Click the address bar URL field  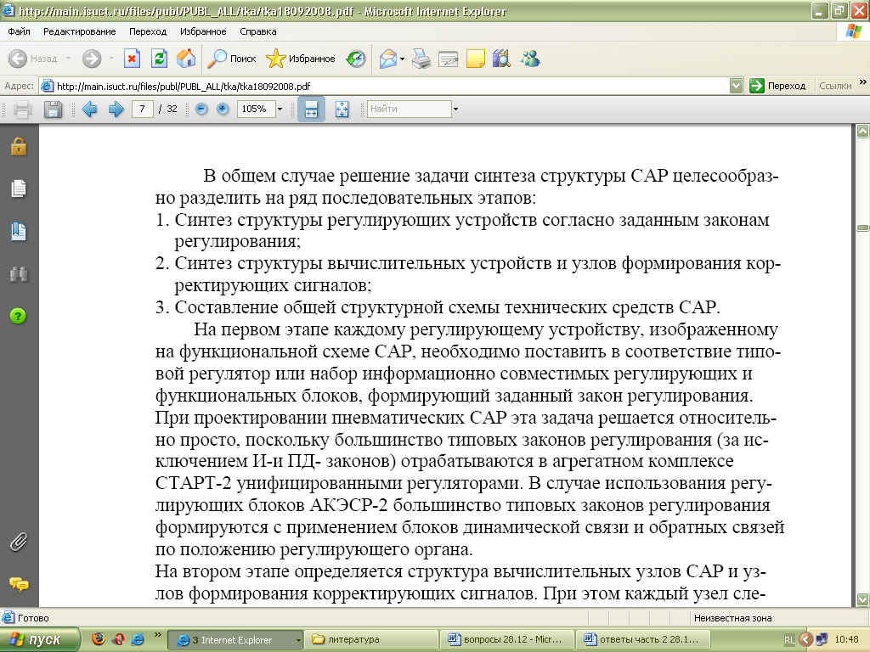pos(386,86)
